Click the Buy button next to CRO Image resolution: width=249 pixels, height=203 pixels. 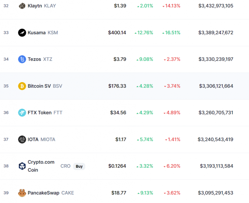point(79,166)
